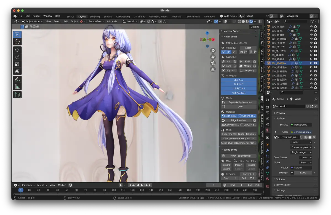Click Color socket christmas_ph... field
The width and height of the screenshot is (331, 215).
click(301, 132)
